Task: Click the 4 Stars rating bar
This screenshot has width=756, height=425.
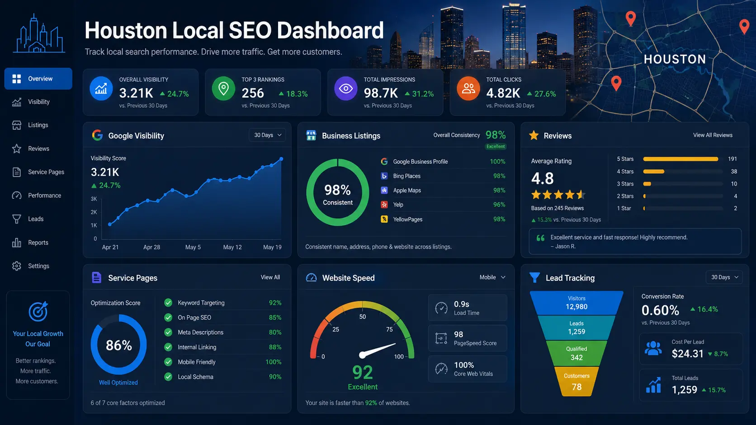Action: coord(683,172)
